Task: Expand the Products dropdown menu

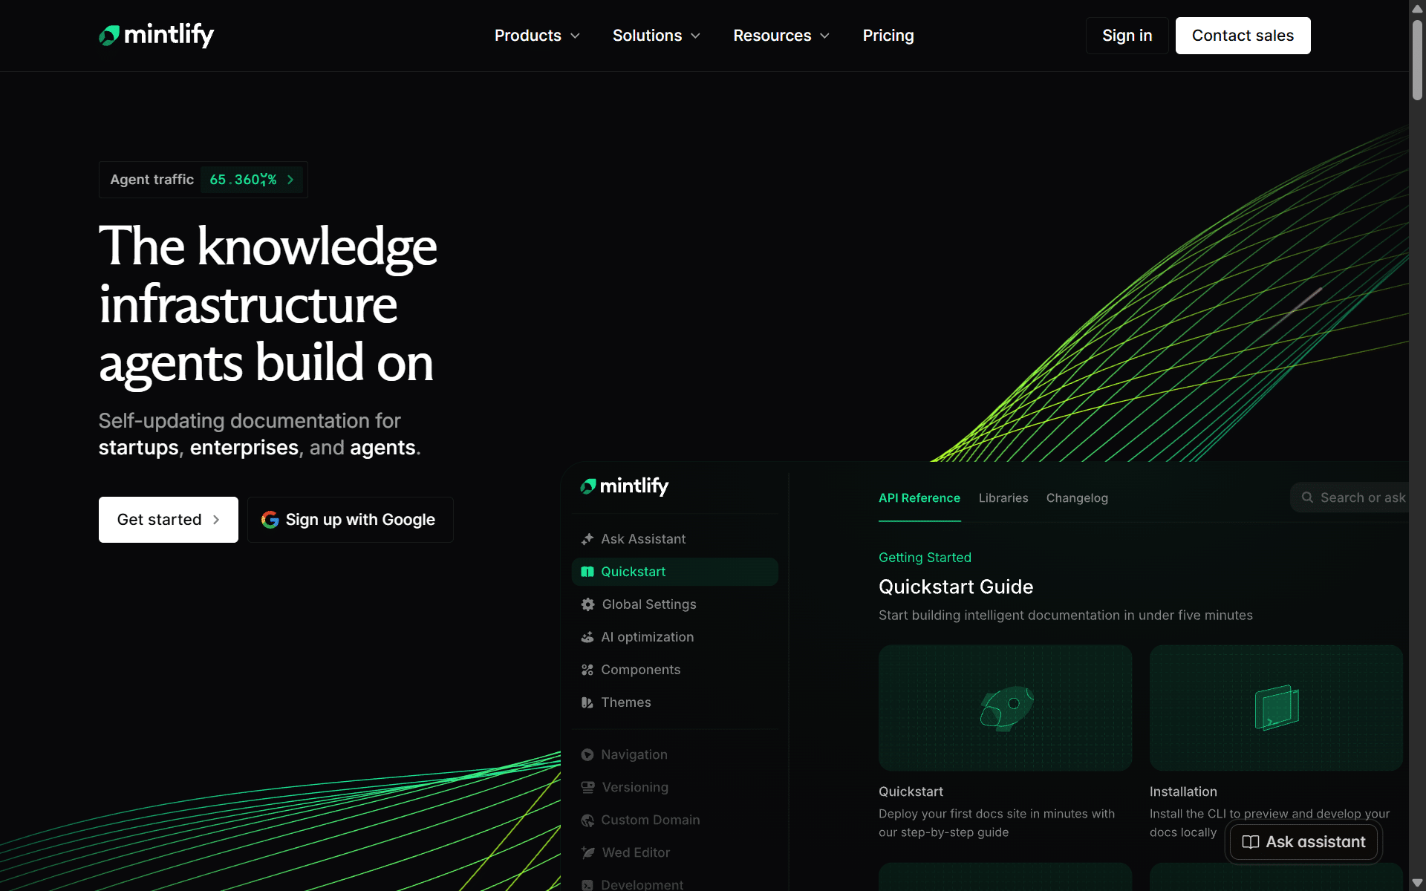Action: [537, 36]
